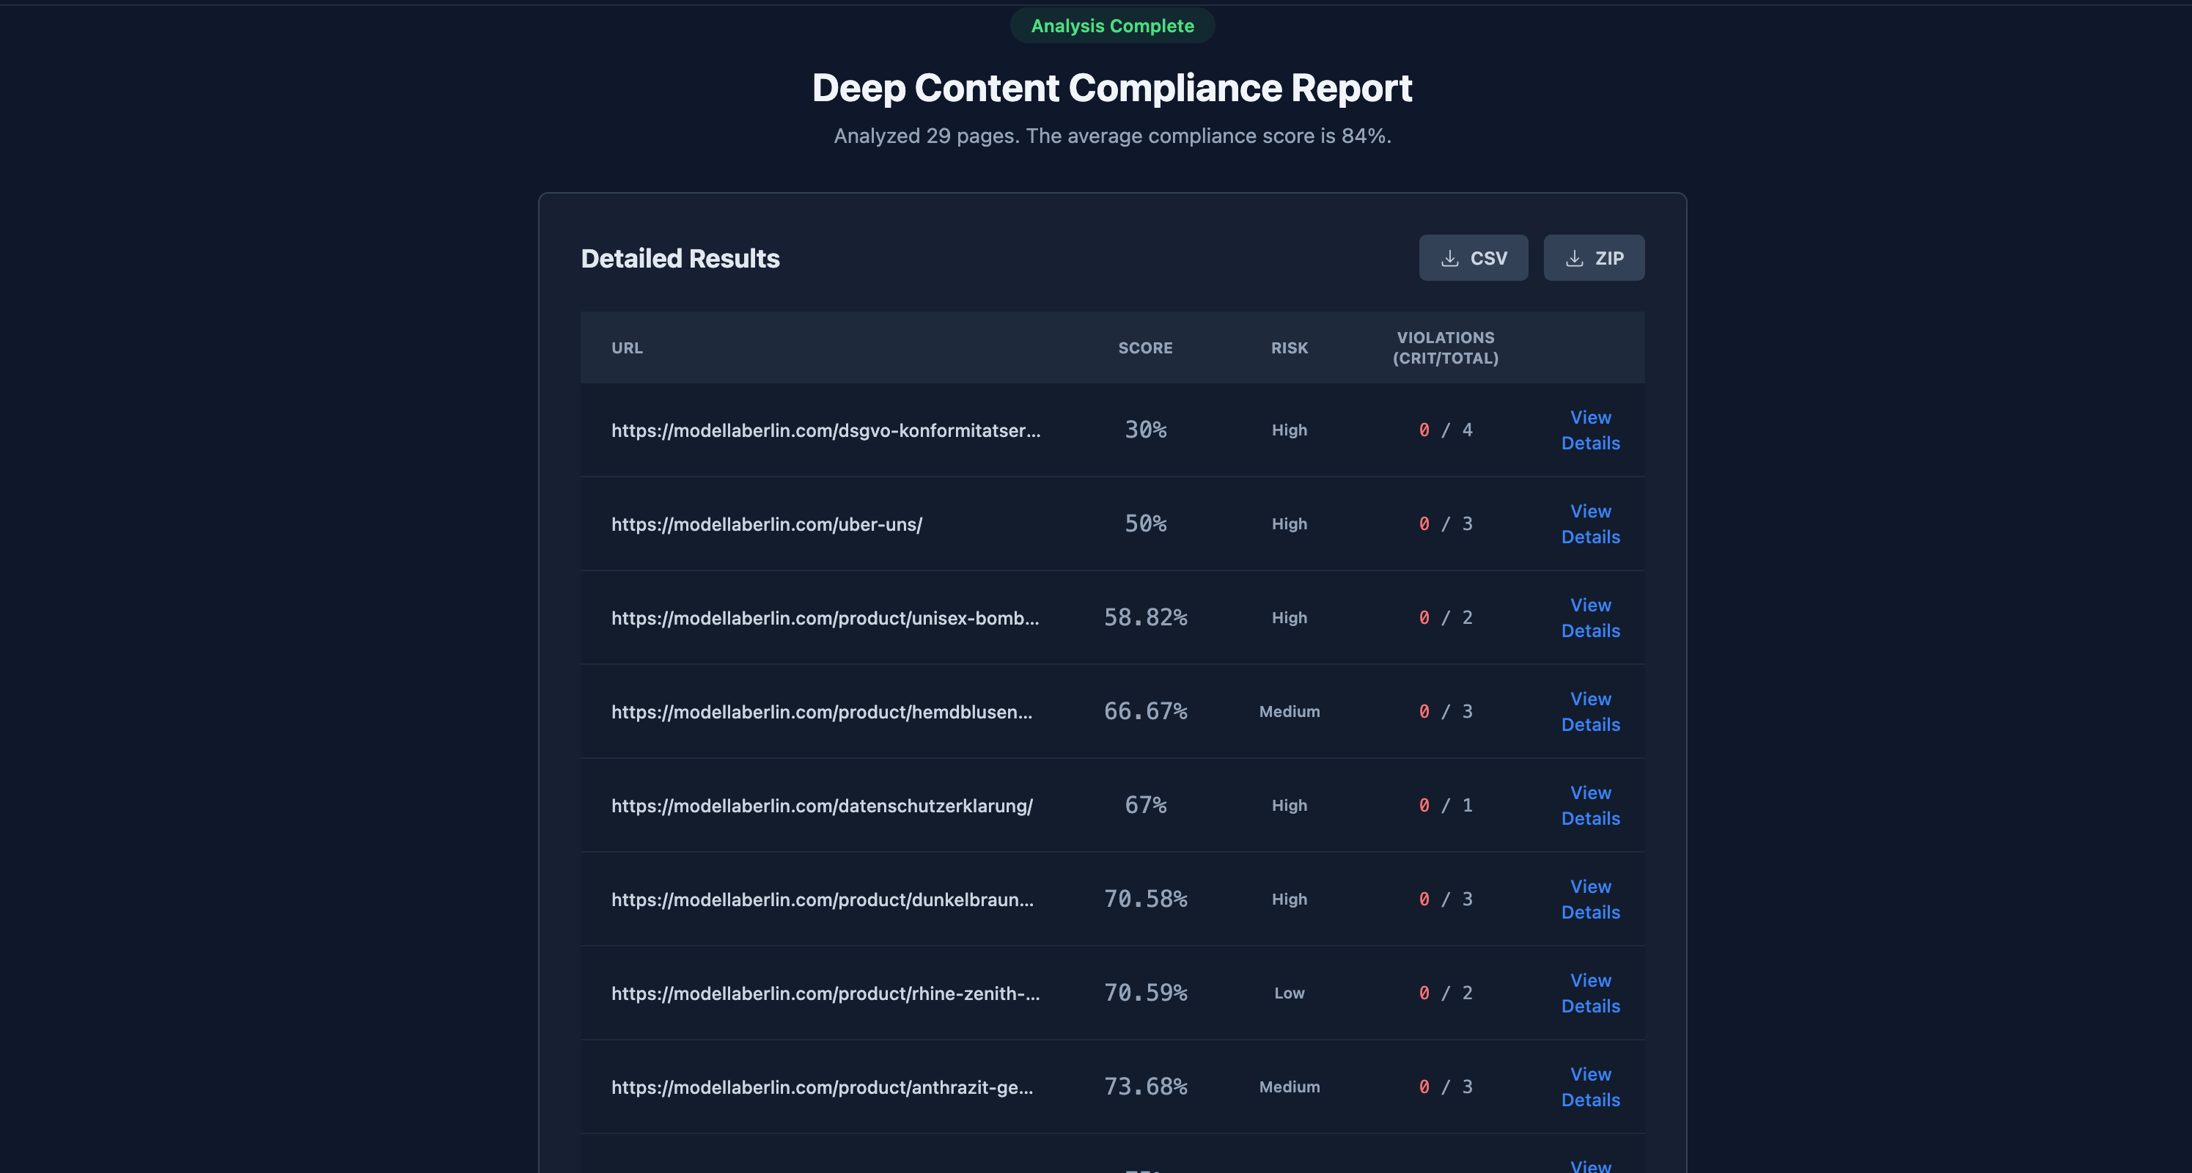Screen dimensions: 2192x1173
Task: Click the URL column header
Action: pos(627,348)
